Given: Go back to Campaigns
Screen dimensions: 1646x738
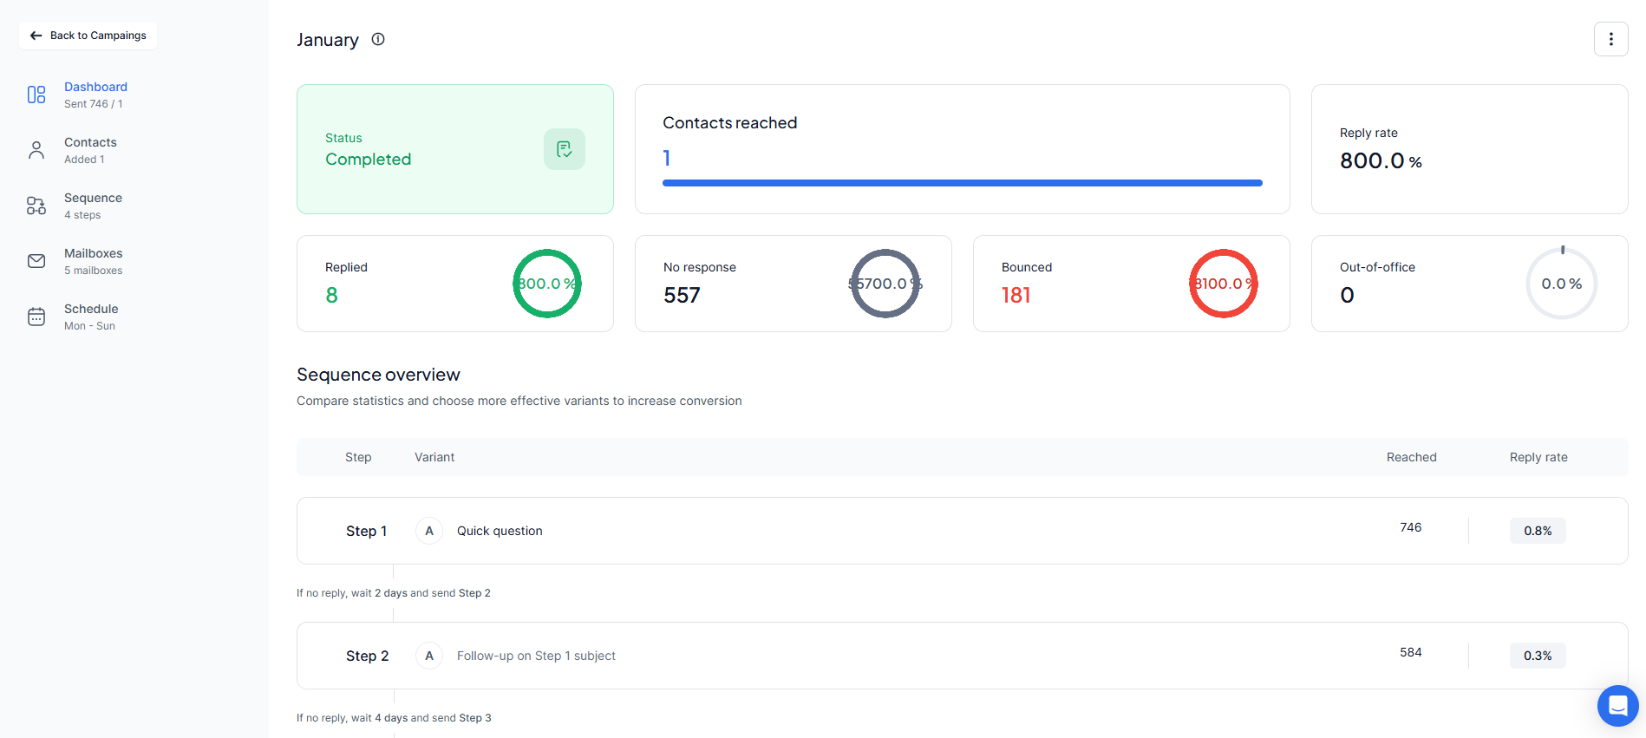Looking at the screenshot, I should point(88,36).
